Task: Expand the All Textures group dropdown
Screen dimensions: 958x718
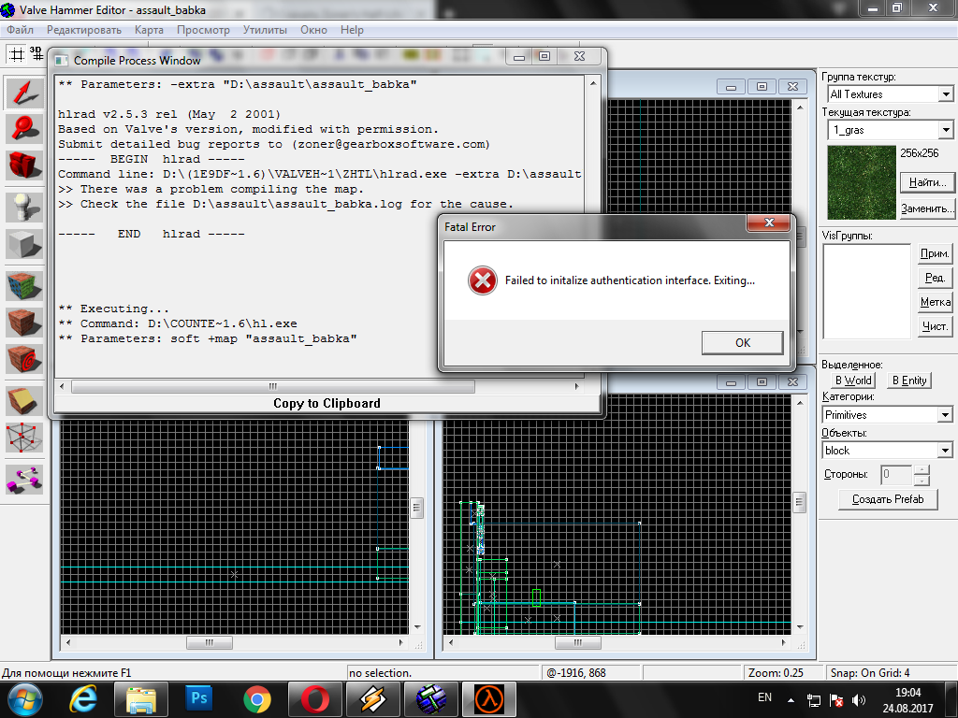Action: pos(945,94)
